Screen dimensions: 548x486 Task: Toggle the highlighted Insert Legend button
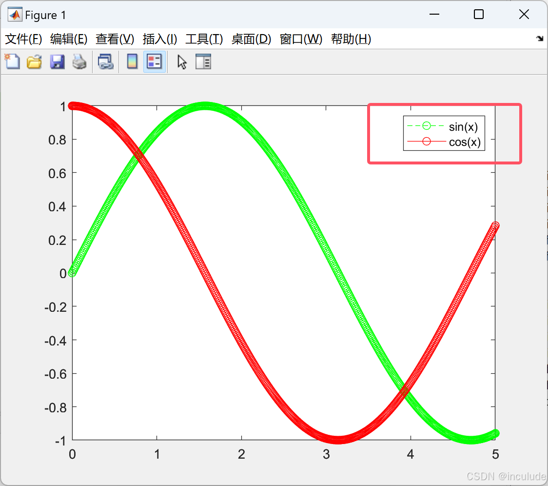(154, 61)
